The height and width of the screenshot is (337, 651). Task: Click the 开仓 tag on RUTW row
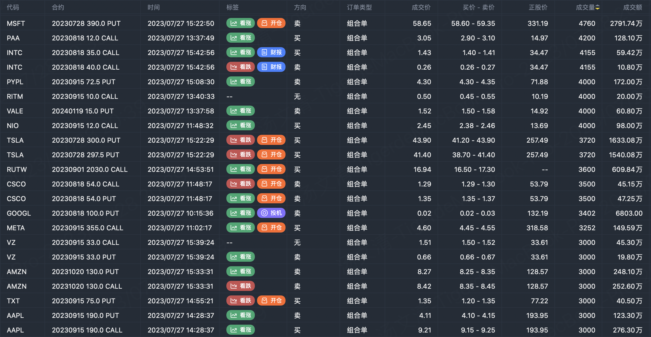271,169
